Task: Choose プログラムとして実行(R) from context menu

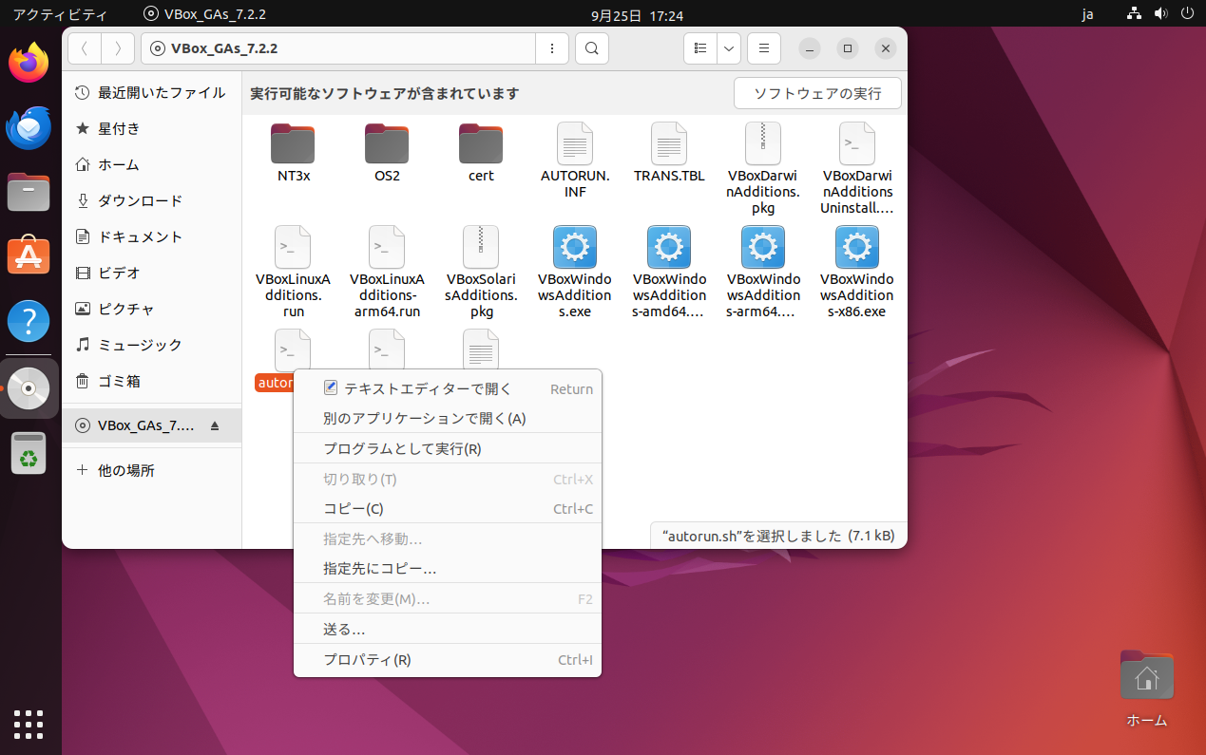Action: [402, 448]
